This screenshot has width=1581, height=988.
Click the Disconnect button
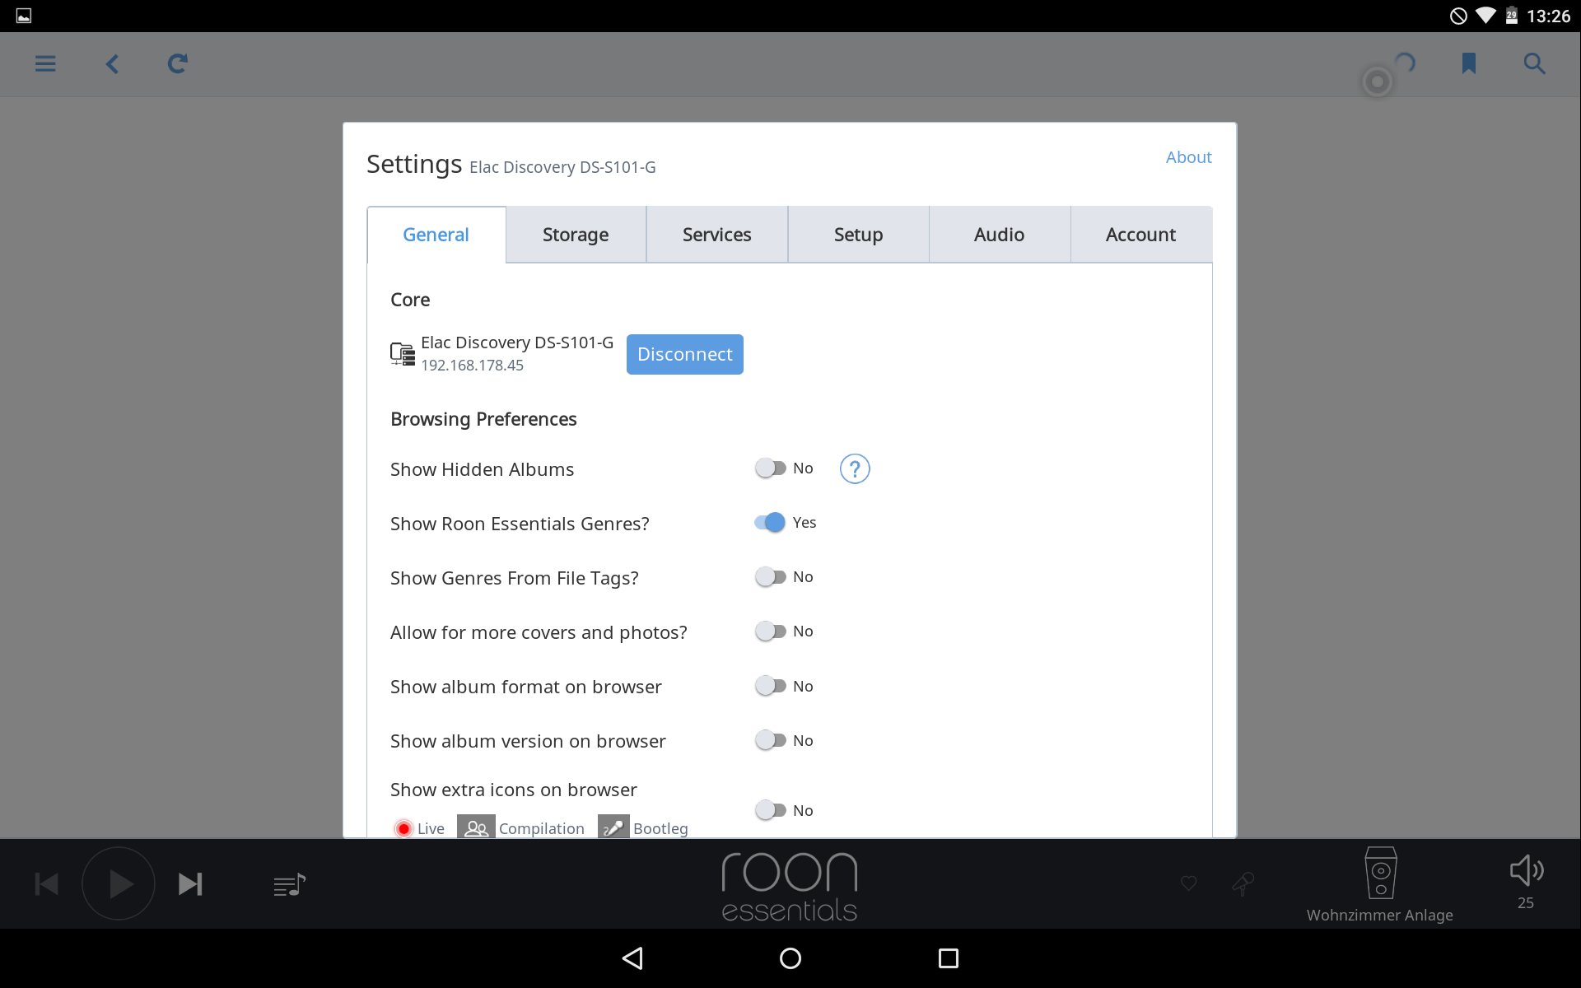tap(685, 354)
